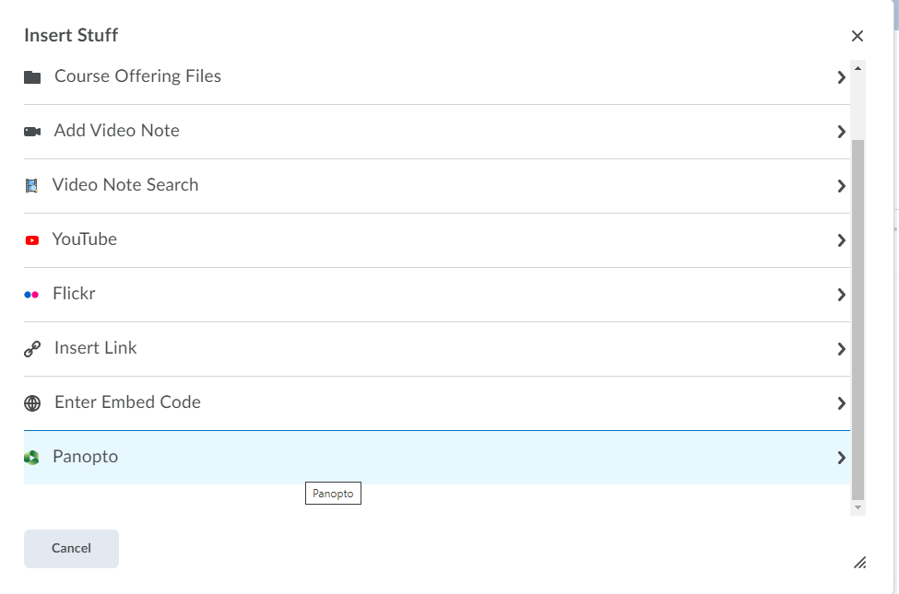Select the Panopto green icon
The height and width of the screenshot is (594, 899).
(x=31, y=457)
